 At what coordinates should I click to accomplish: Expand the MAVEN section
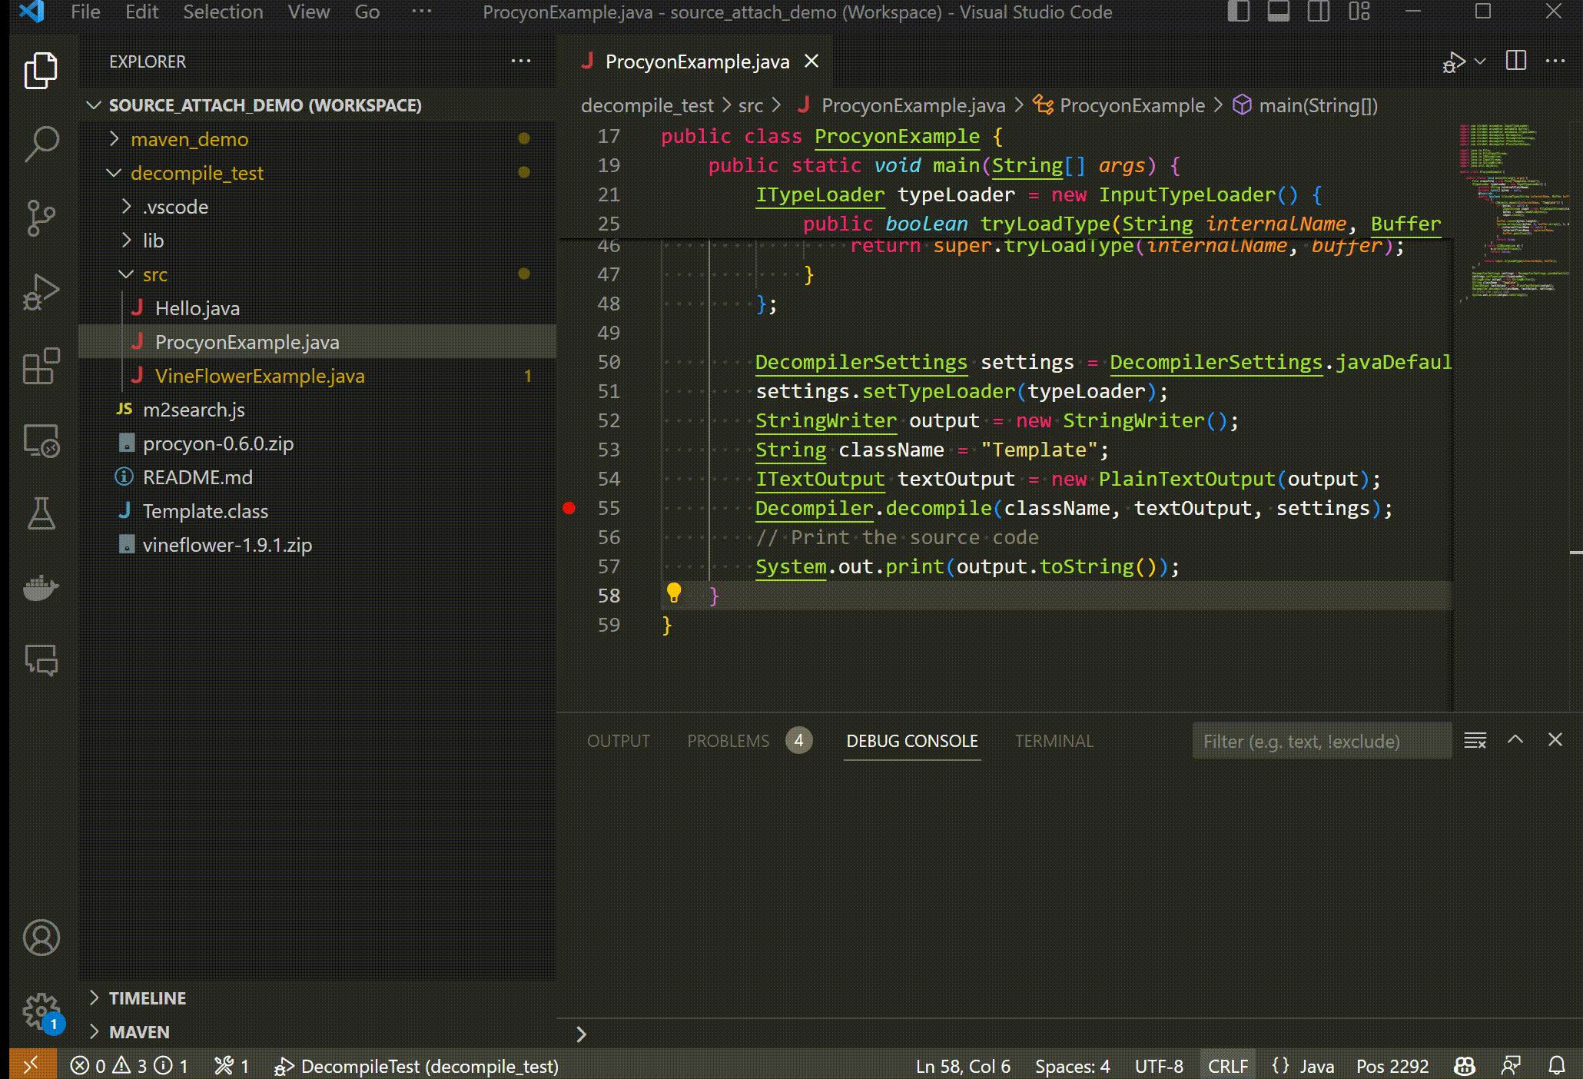[139, 1032]
